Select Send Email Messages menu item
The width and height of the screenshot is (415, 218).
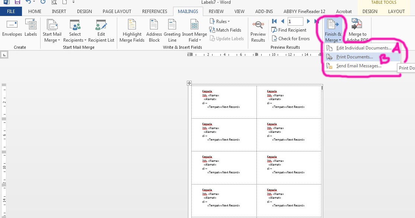click(x=362, y=66)
